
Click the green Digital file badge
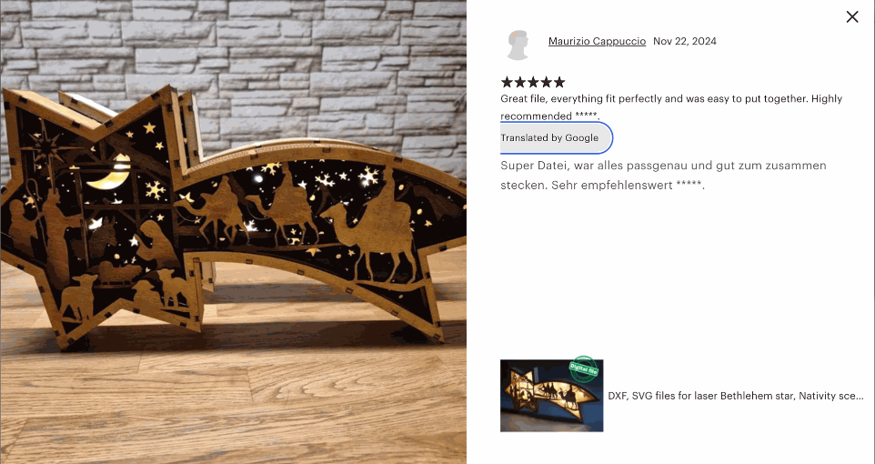[x=584, y=368]
